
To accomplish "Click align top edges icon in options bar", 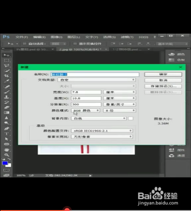I will coord(113,44).
